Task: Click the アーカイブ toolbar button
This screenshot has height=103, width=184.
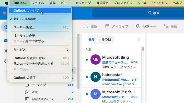Action: pos(117,26)
